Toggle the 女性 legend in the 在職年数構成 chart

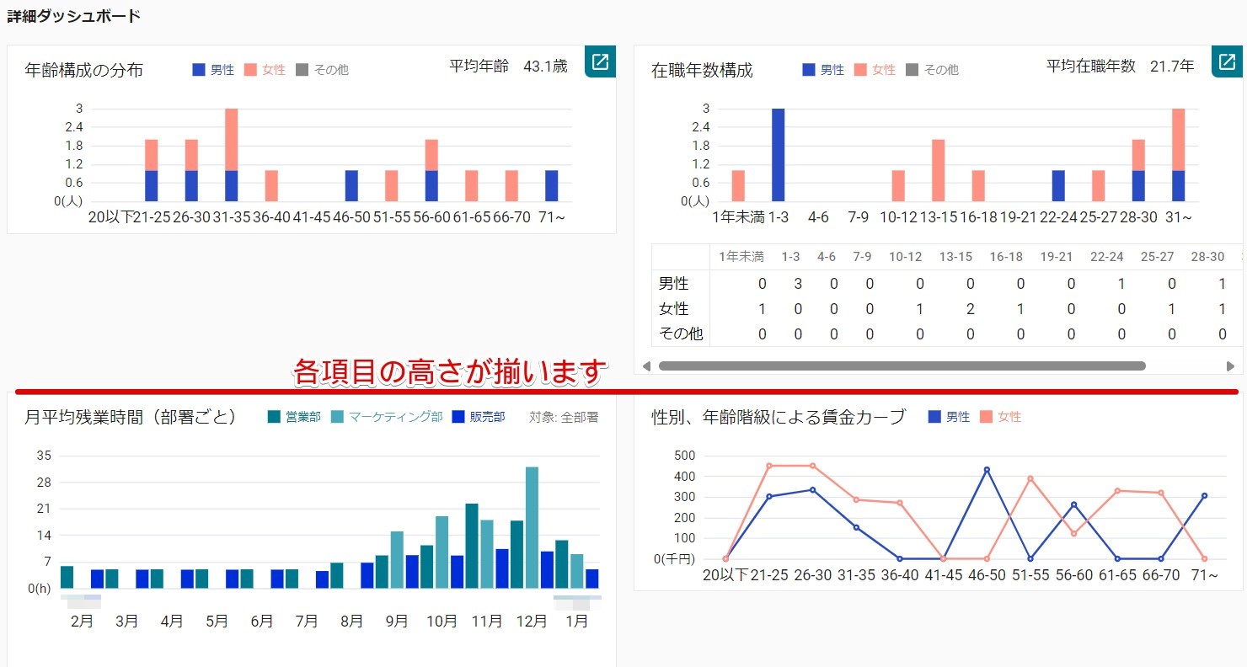[x=875, y=70]
